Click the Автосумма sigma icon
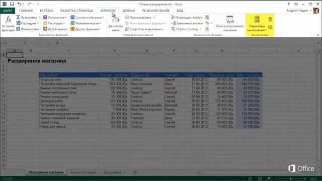Image resolution: width=322 pixels, height=181 pixels. click(18, 18)
